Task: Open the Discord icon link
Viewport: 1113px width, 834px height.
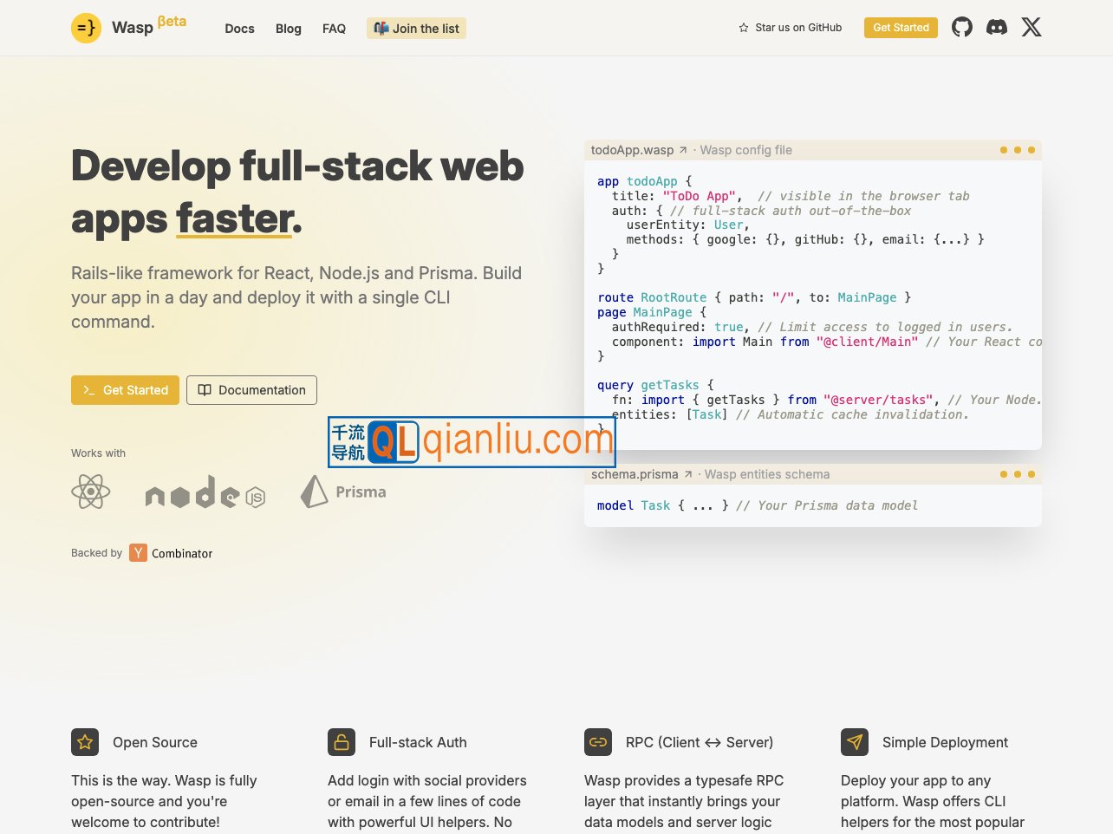Action: (997, 27)
